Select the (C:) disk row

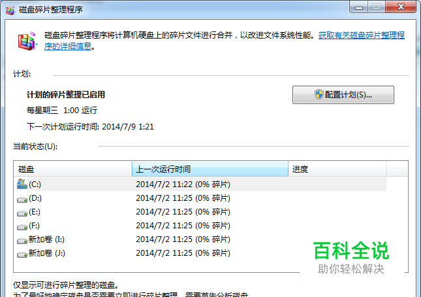[x=200, y=184]
